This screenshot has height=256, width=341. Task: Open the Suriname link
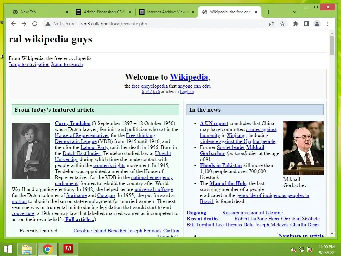tap(76, 195)
